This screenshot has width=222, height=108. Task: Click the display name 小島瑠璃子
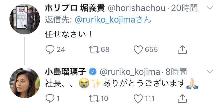tap(65, 72)
